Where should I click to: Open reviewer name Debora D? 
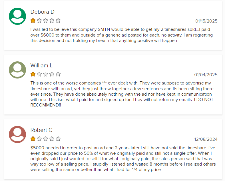click(x=42, y=12)
